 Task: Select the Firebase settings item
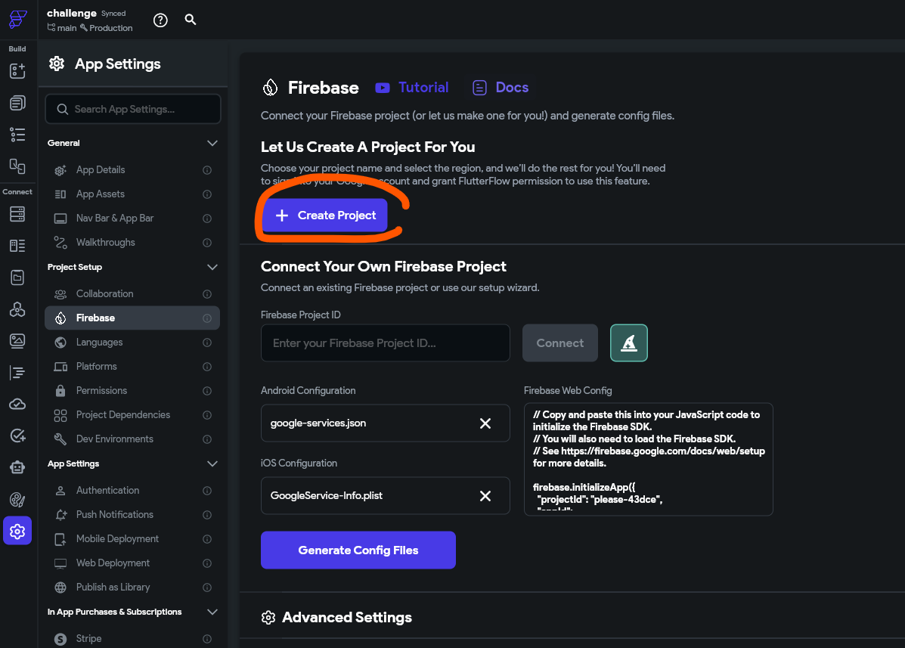pos(132,318)
